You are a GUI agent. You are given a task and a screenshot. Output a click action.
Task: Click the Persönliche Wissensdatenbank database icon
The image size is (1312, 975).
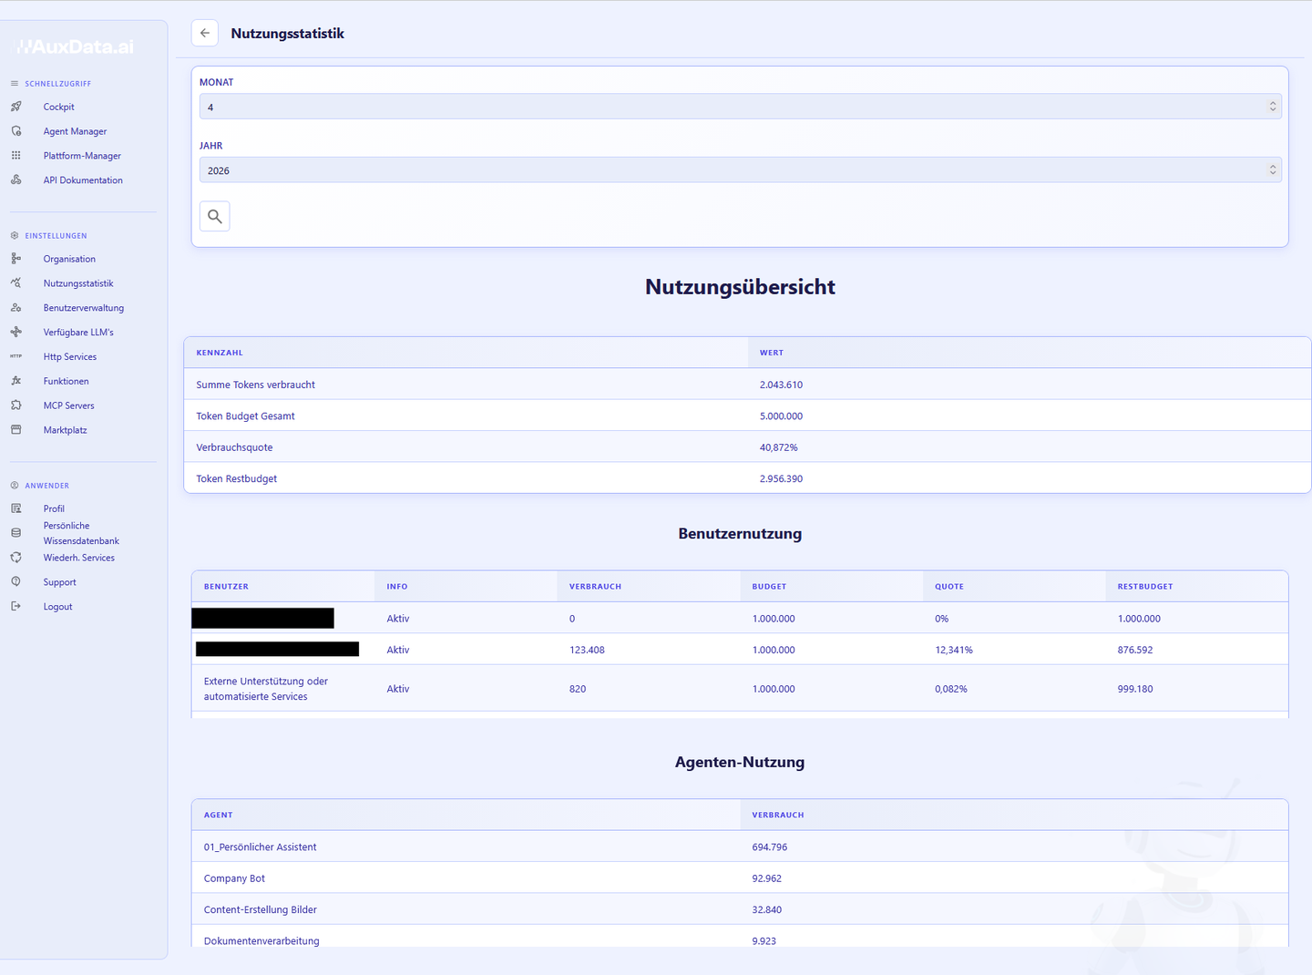[x=15, y=533]
